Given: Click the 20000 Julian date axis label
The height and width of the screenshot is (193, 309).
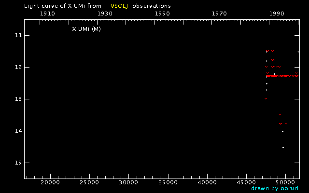Looking at the screenshot, I should pyautogui.click(x=50, y=183).
